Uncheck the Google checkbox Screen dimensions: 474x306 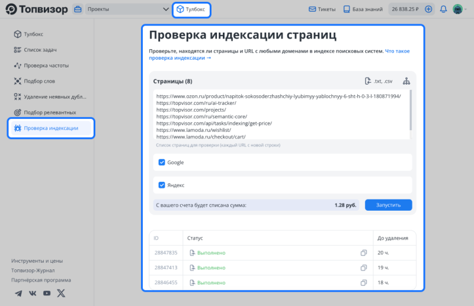coord(162,162)
